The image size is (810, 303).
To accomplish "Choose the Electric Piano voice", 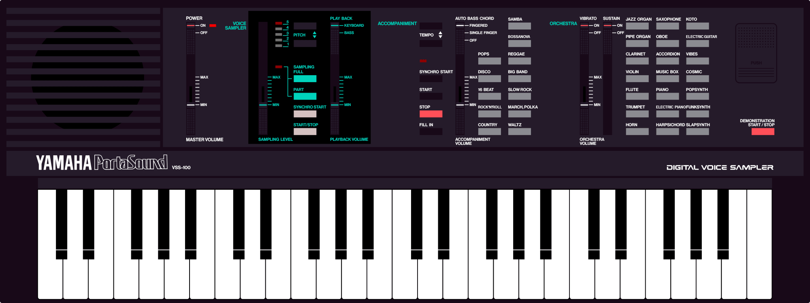I will (x=667, y=114).
